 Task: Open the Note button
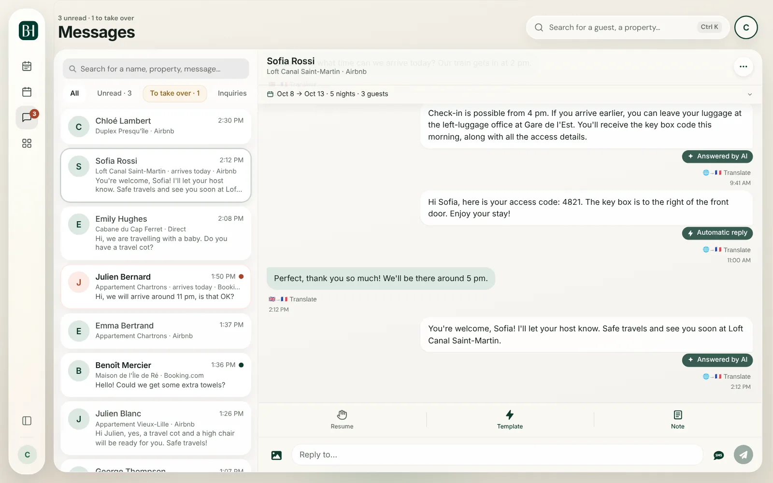[x=678, y=419]
